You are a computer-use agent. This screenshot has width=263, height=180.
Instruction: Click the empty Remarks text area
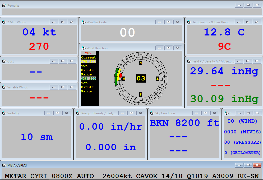[x=132, y=12]
